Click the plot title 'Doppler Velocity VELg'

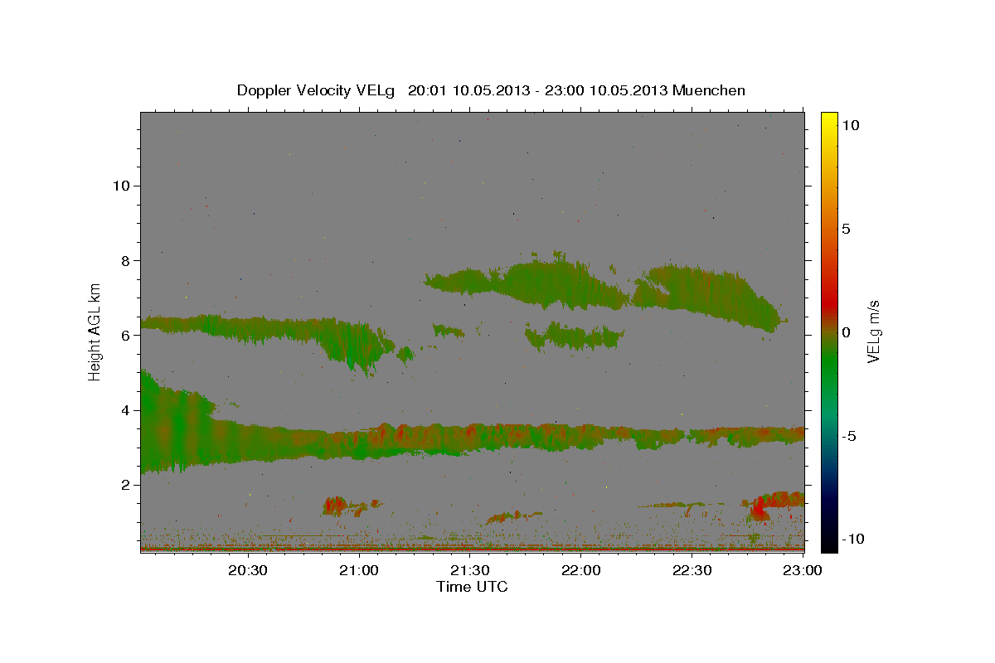coord(317,90)
